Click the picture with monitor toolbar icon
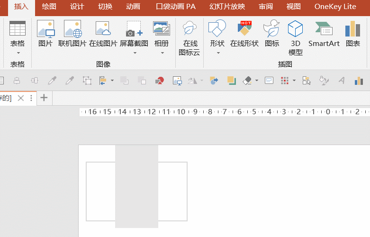Viewport: 370px width, 237px height. pyautogui.click(x=177, y=81)
